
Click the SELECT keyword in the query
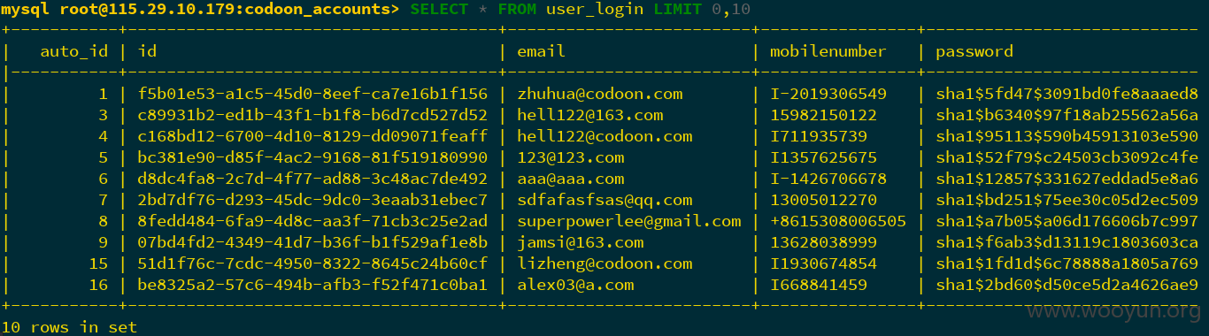point(439,9)
